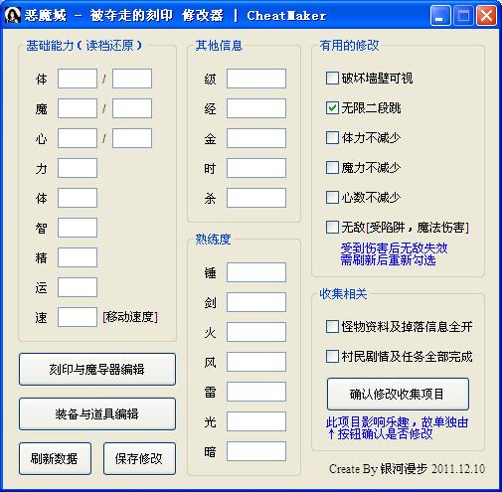This screenshot has height=492, width=502.
Task: Select the 运 stat input field
Action: coord(78,287)
